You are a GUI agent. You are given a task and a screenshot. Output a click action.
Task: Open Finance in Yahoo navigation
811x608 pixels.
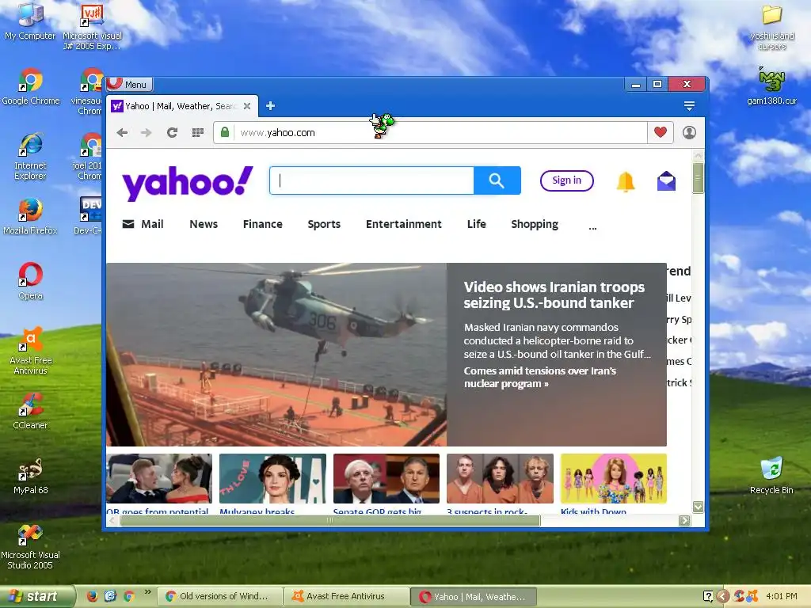(263, 224)
